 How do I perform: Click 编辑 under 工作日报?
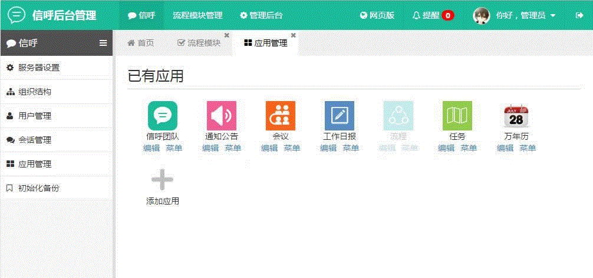tap(329, 148)
